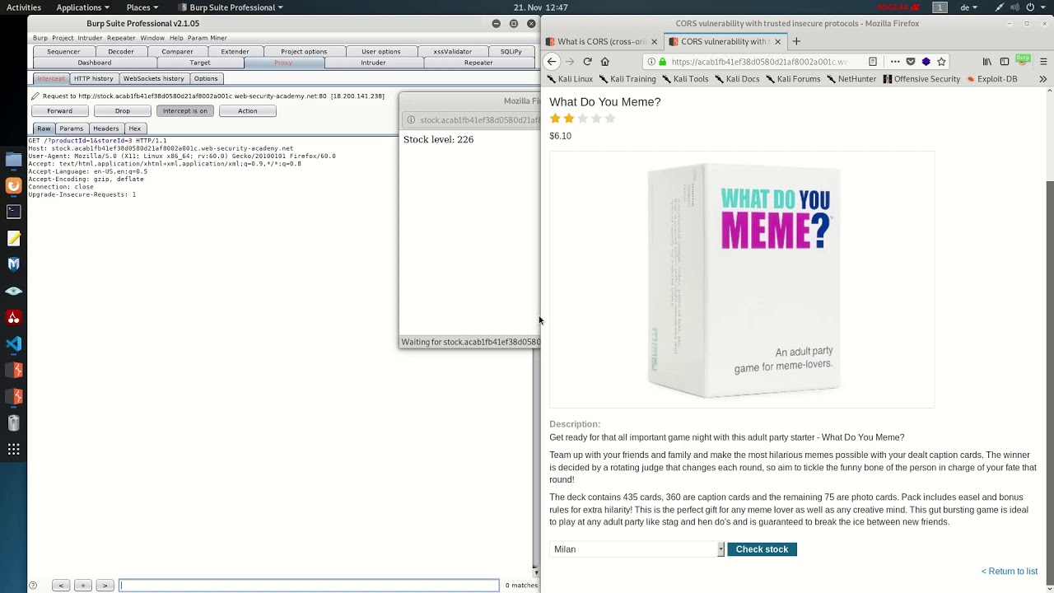1054x593 pixels.
Task: Open the Firefox hamburger menu
Action: (1043, 62)
